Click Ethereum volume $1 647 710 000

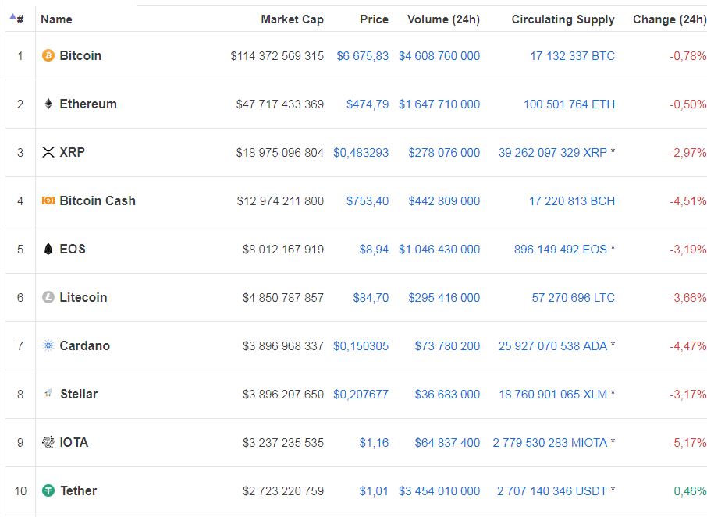(439, 104)
